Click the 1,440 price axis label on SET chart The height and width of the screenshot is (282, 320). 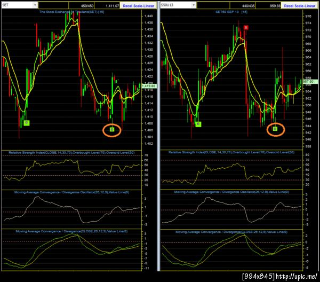pos(148,16)
